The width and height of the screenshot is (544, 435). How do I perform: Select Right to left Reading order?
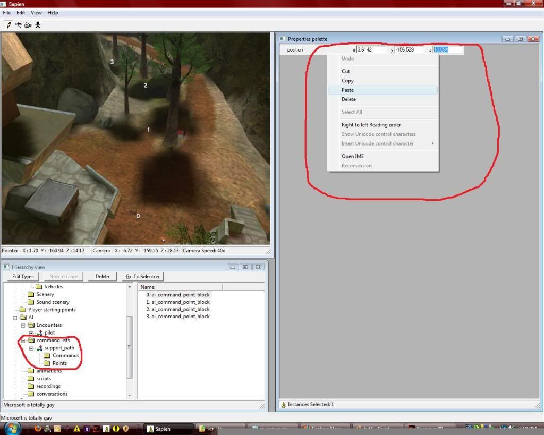coord(382,124)
